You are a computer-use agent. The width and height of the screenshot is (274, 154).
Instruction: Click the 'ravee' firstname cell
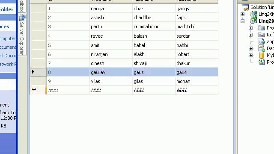pyautogui.click(x=111, y=36)
